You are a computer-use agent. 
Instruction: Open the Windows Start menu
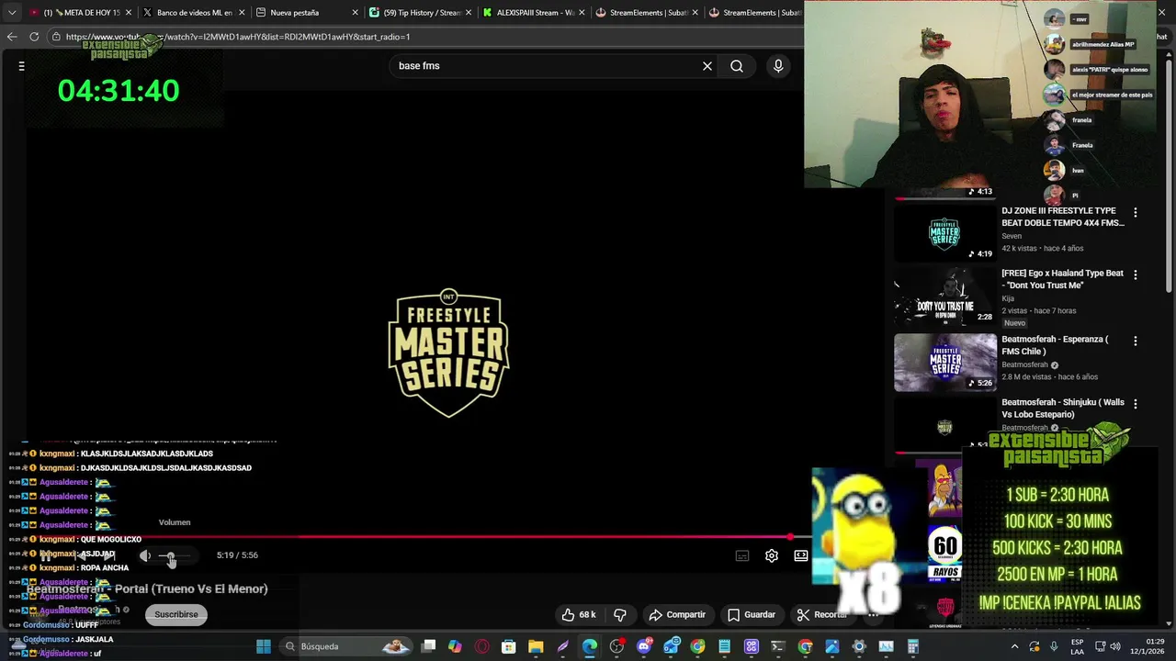(264, 646)
